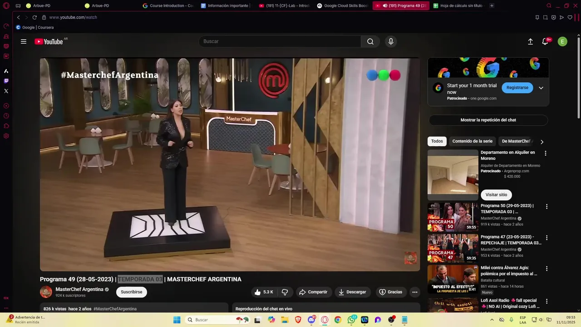Image resolution: width=581 pixels, height=327 pixels.
Task: Click Compartir share button
Action: tap(313, 292)
